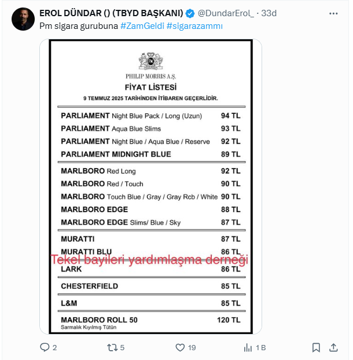
Task: Enlarge the Philip Morris price list image
Action: [150, 187]
